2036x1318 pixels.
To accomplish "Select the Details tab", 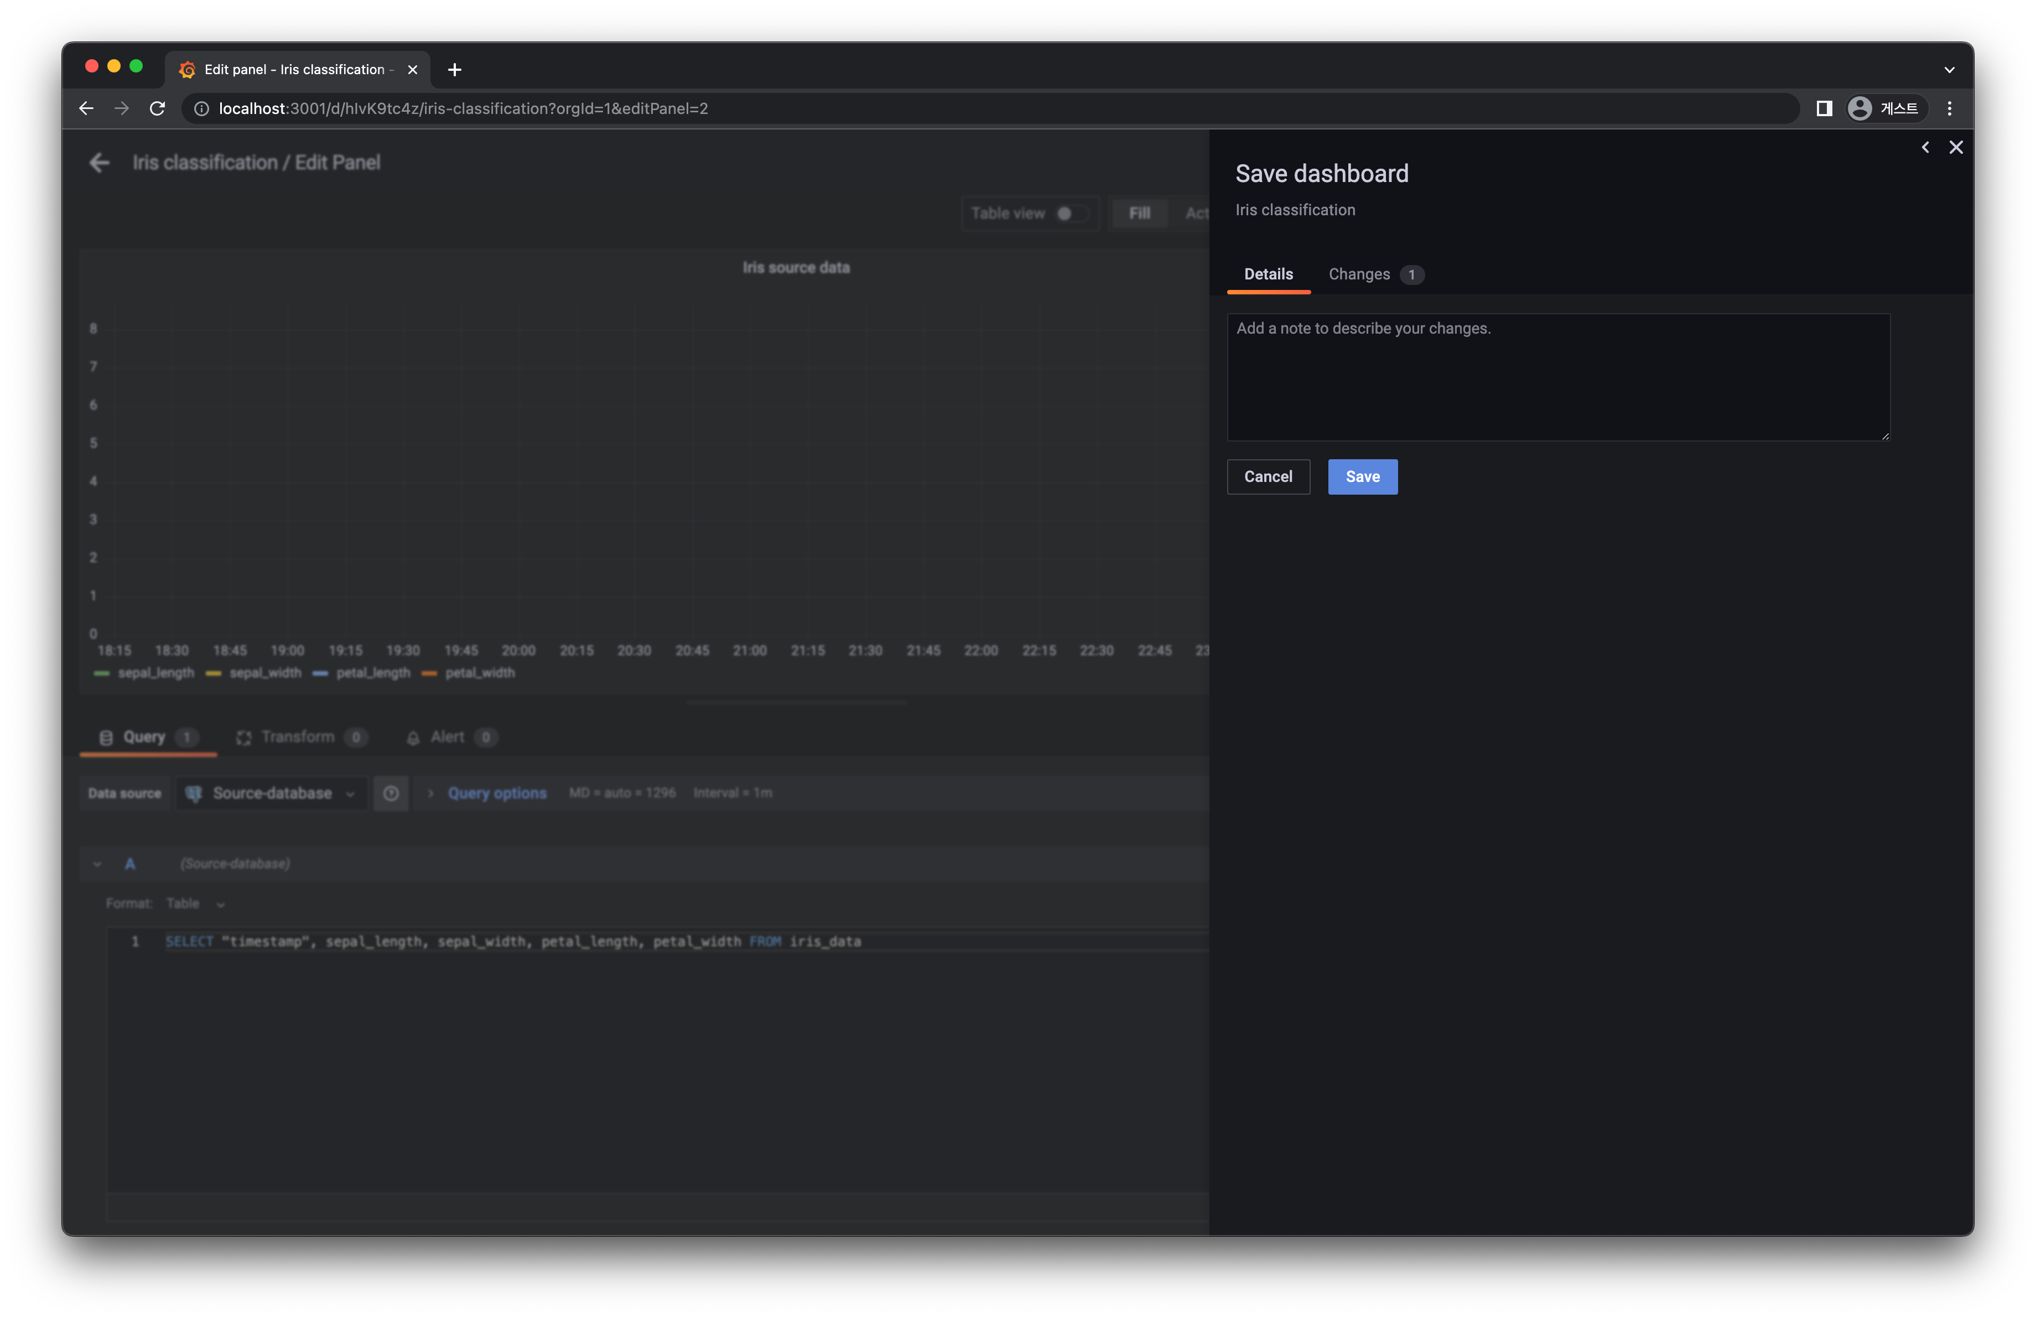I will pos(1268,274).
